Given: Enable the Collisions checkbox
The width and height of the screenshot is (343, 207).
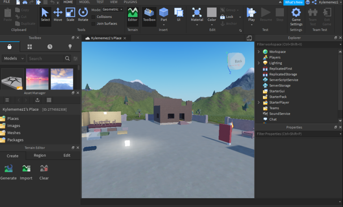Looking at the screenshot, I should click(x=93, y=17).
